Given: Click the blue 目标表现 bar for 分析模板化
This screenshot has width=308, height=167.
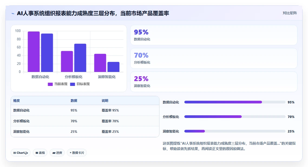Looking at the screenshot, I should pyautogui.click(x=80, y=58).
